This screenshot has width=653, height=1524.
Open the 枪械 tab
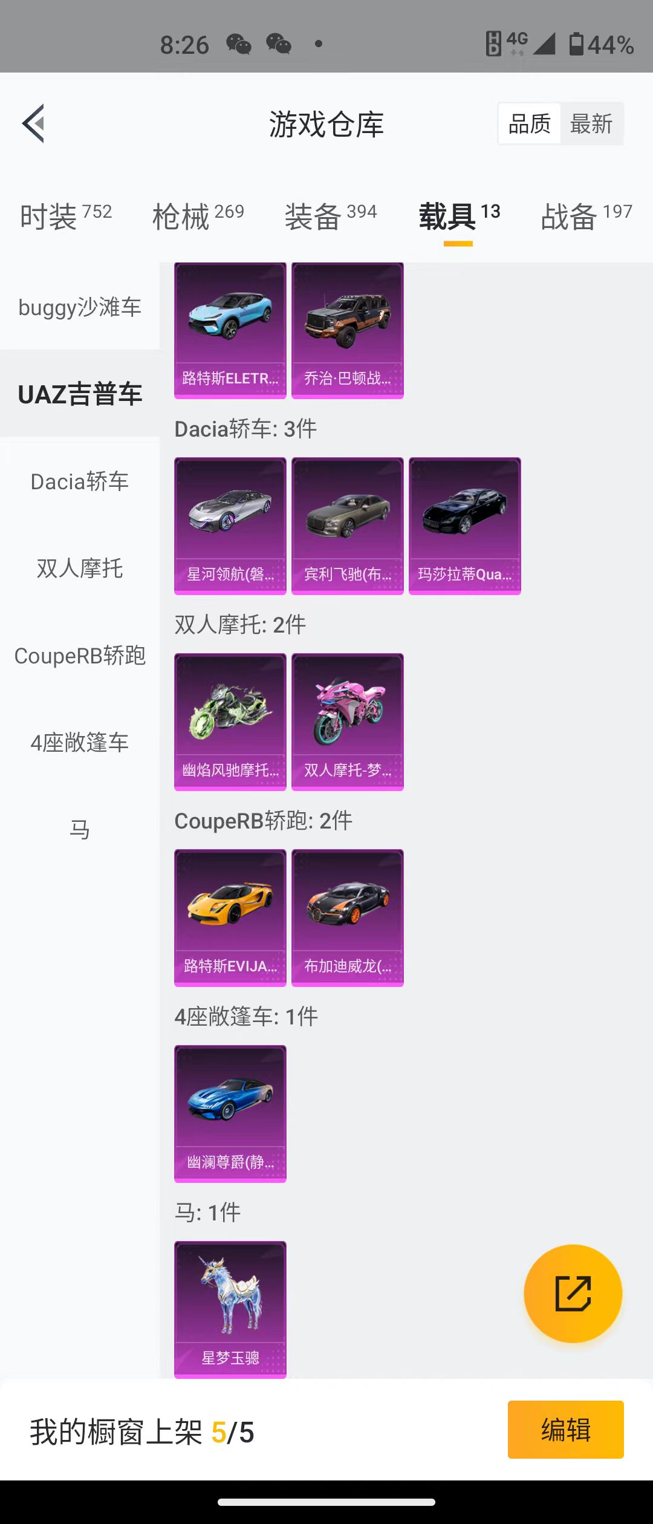click(x=198, y=216)
